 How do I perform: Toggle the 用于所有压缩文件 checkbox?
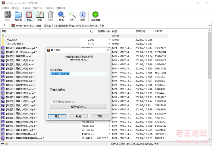click(51, 102)
